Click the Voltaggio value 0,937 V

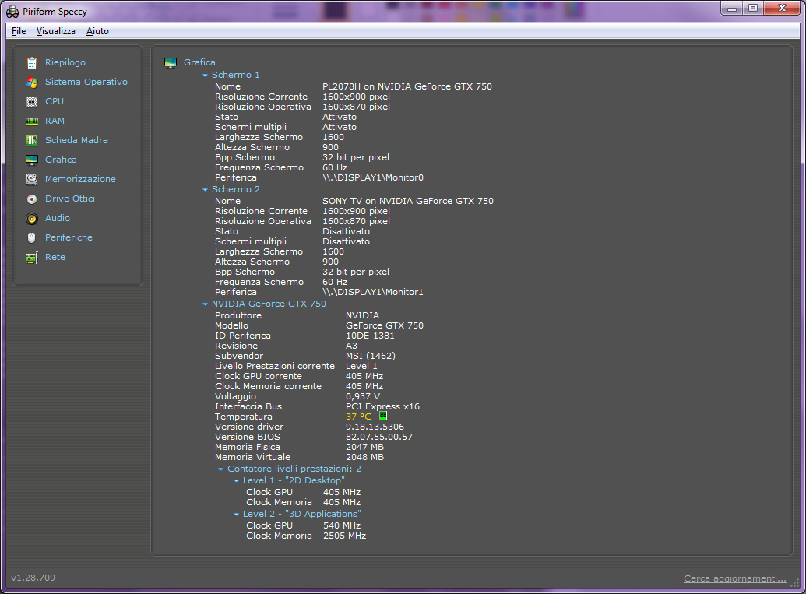click(x=363, y=396)
